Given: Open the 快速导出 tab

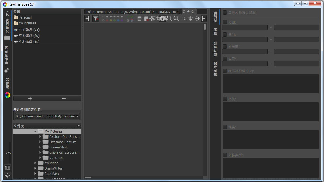Looking at the screenshot, I should tap(215, 69).
